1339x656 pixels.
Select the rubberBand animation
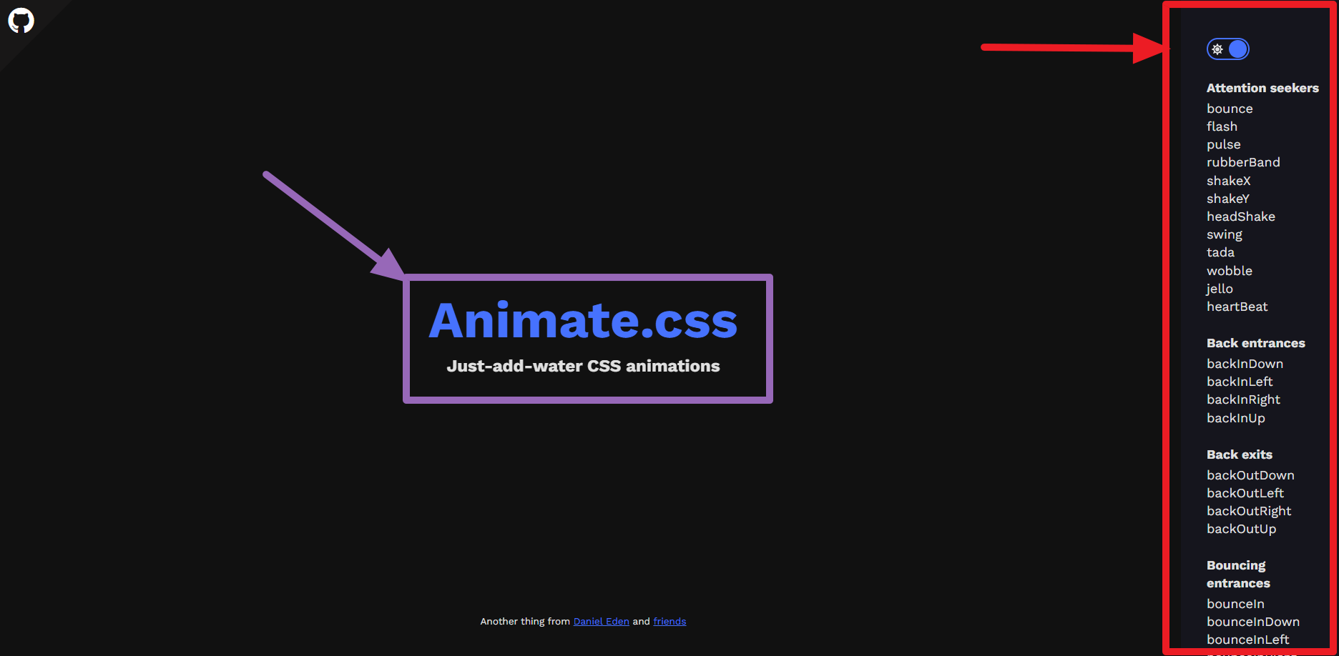click(1243, 162)
